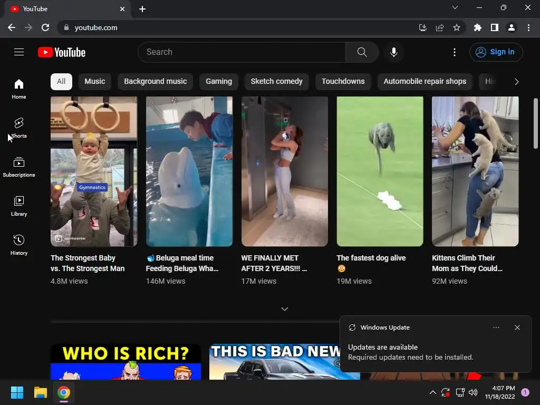Open the Chrome extensions puzzle icon

click(477, 27)
